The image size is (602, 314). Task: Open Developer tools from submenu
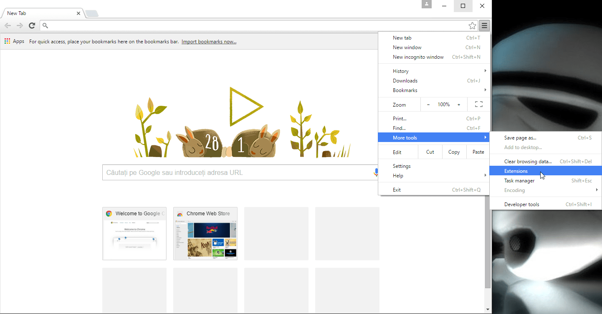click(x=546, y=204)
